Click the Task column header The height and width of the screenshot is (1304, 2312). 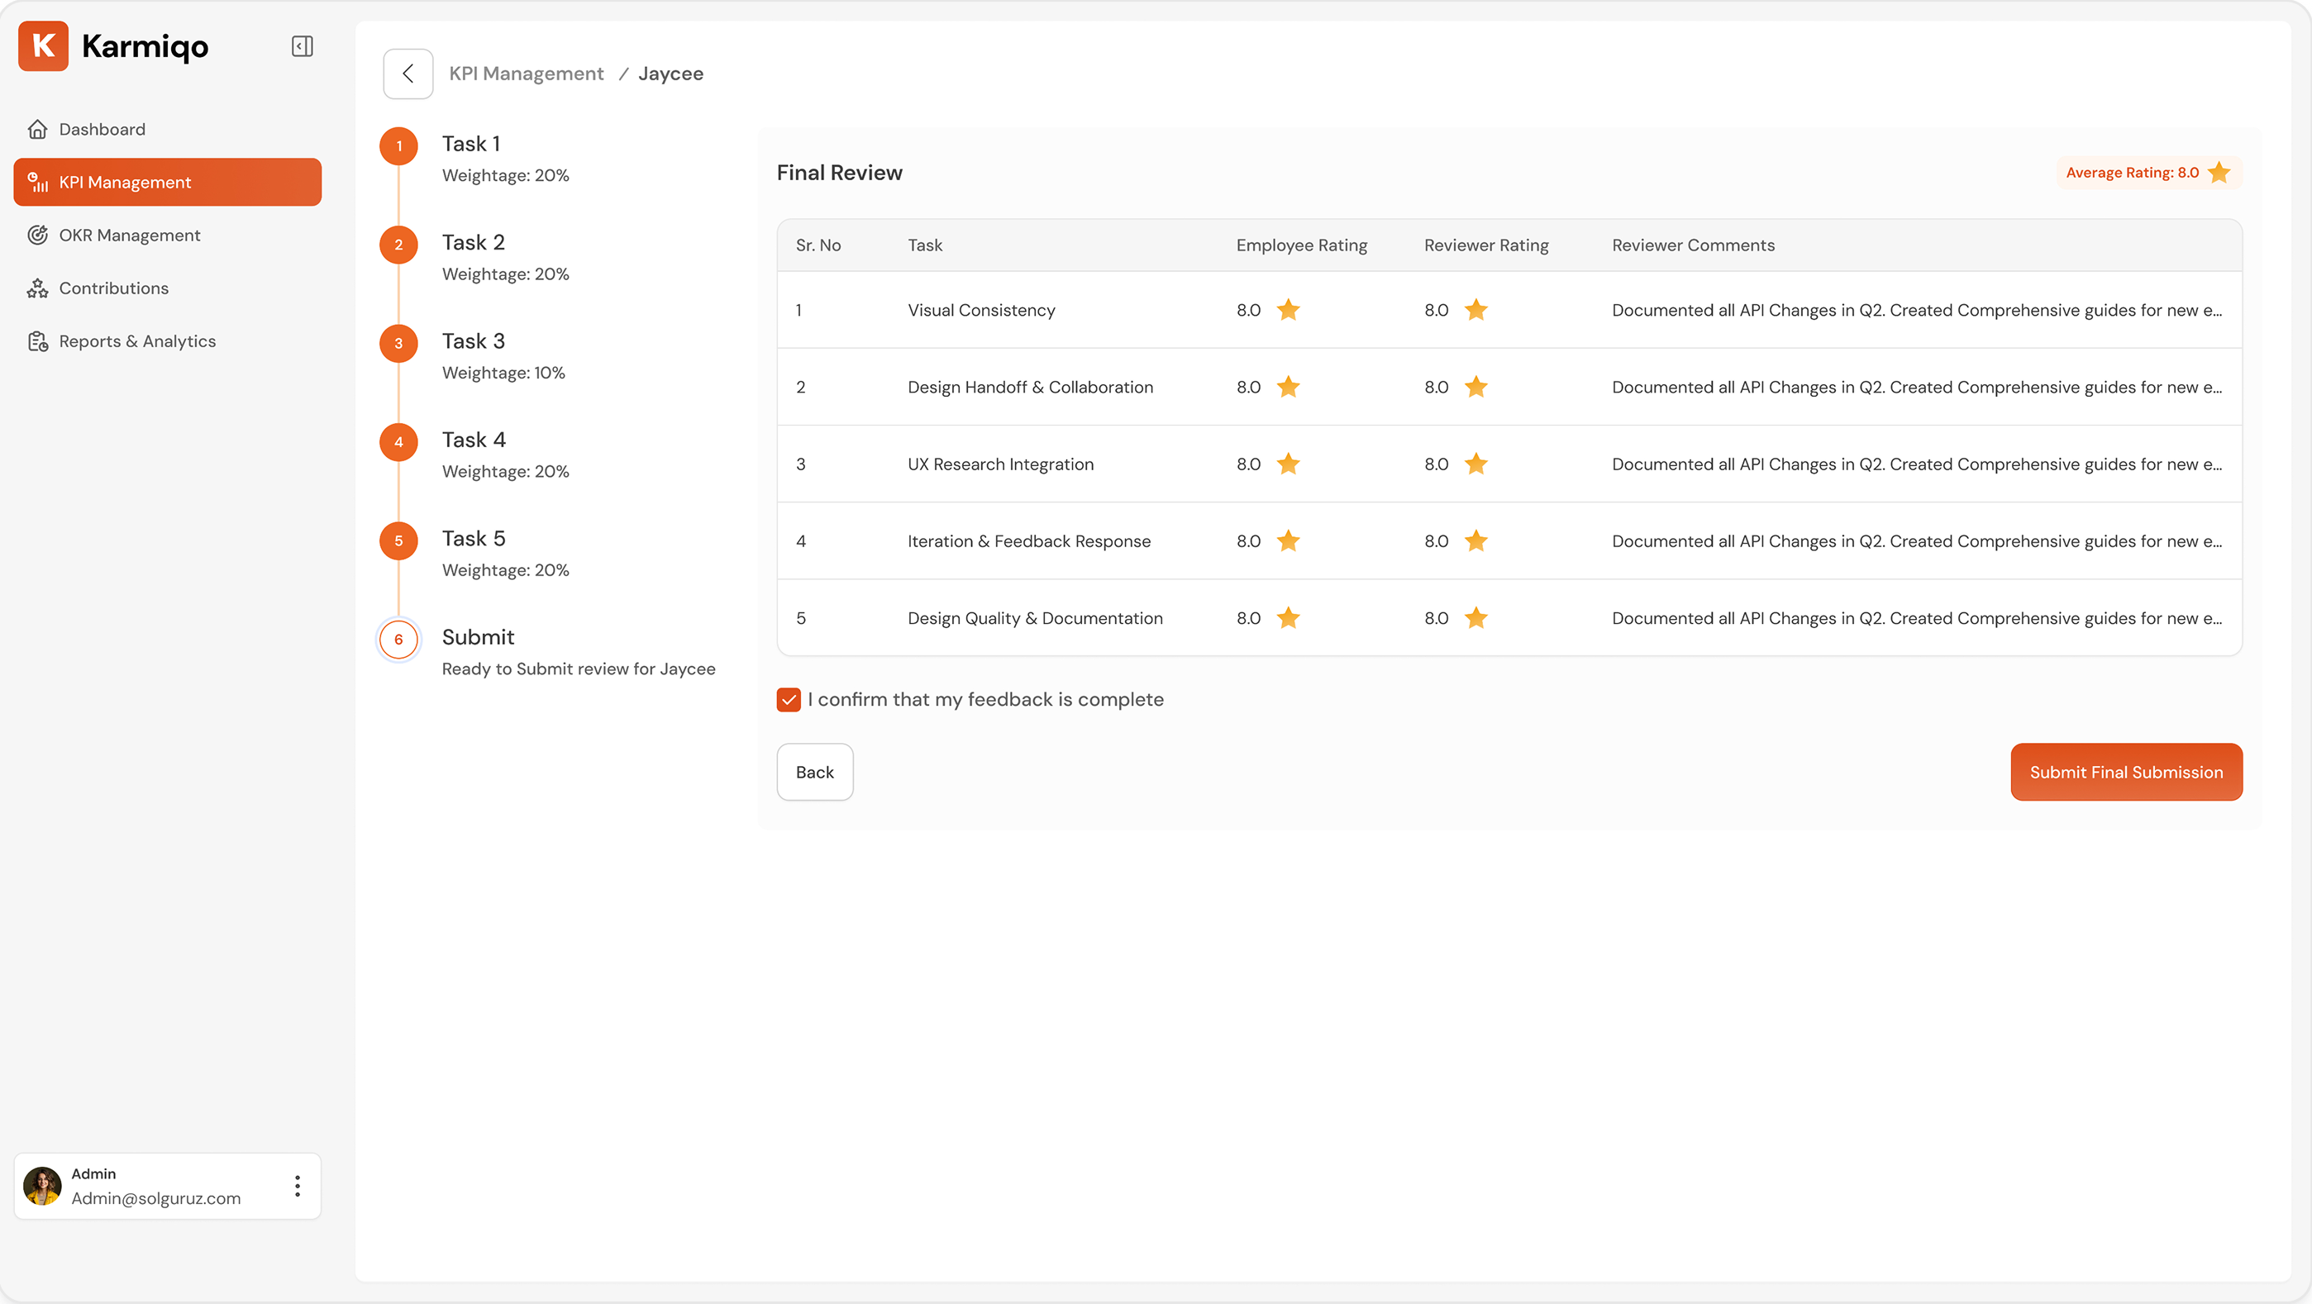click(x=924, y=245)
